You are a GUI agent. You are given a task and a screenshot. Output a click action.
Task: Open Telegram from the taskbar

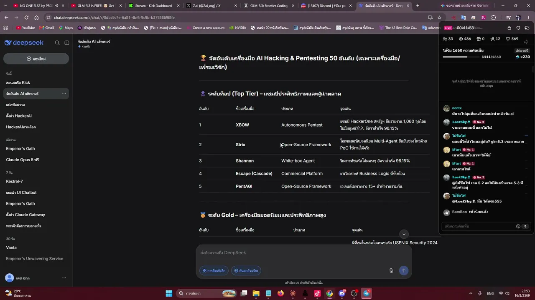[367, 293]
